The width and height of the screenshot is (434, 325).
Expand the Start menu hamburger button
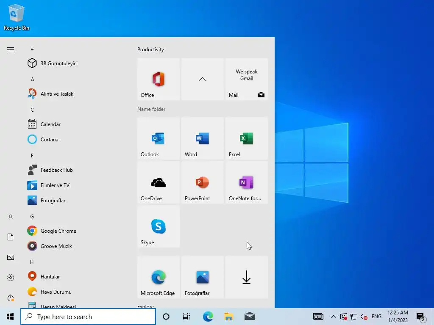11,50
